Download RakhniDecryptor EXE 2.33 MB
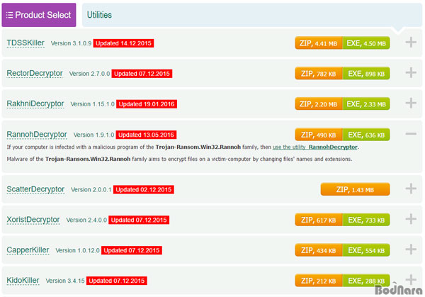This screenshot has width=425, height=297. pyautogui.click(x=366, y=104)
